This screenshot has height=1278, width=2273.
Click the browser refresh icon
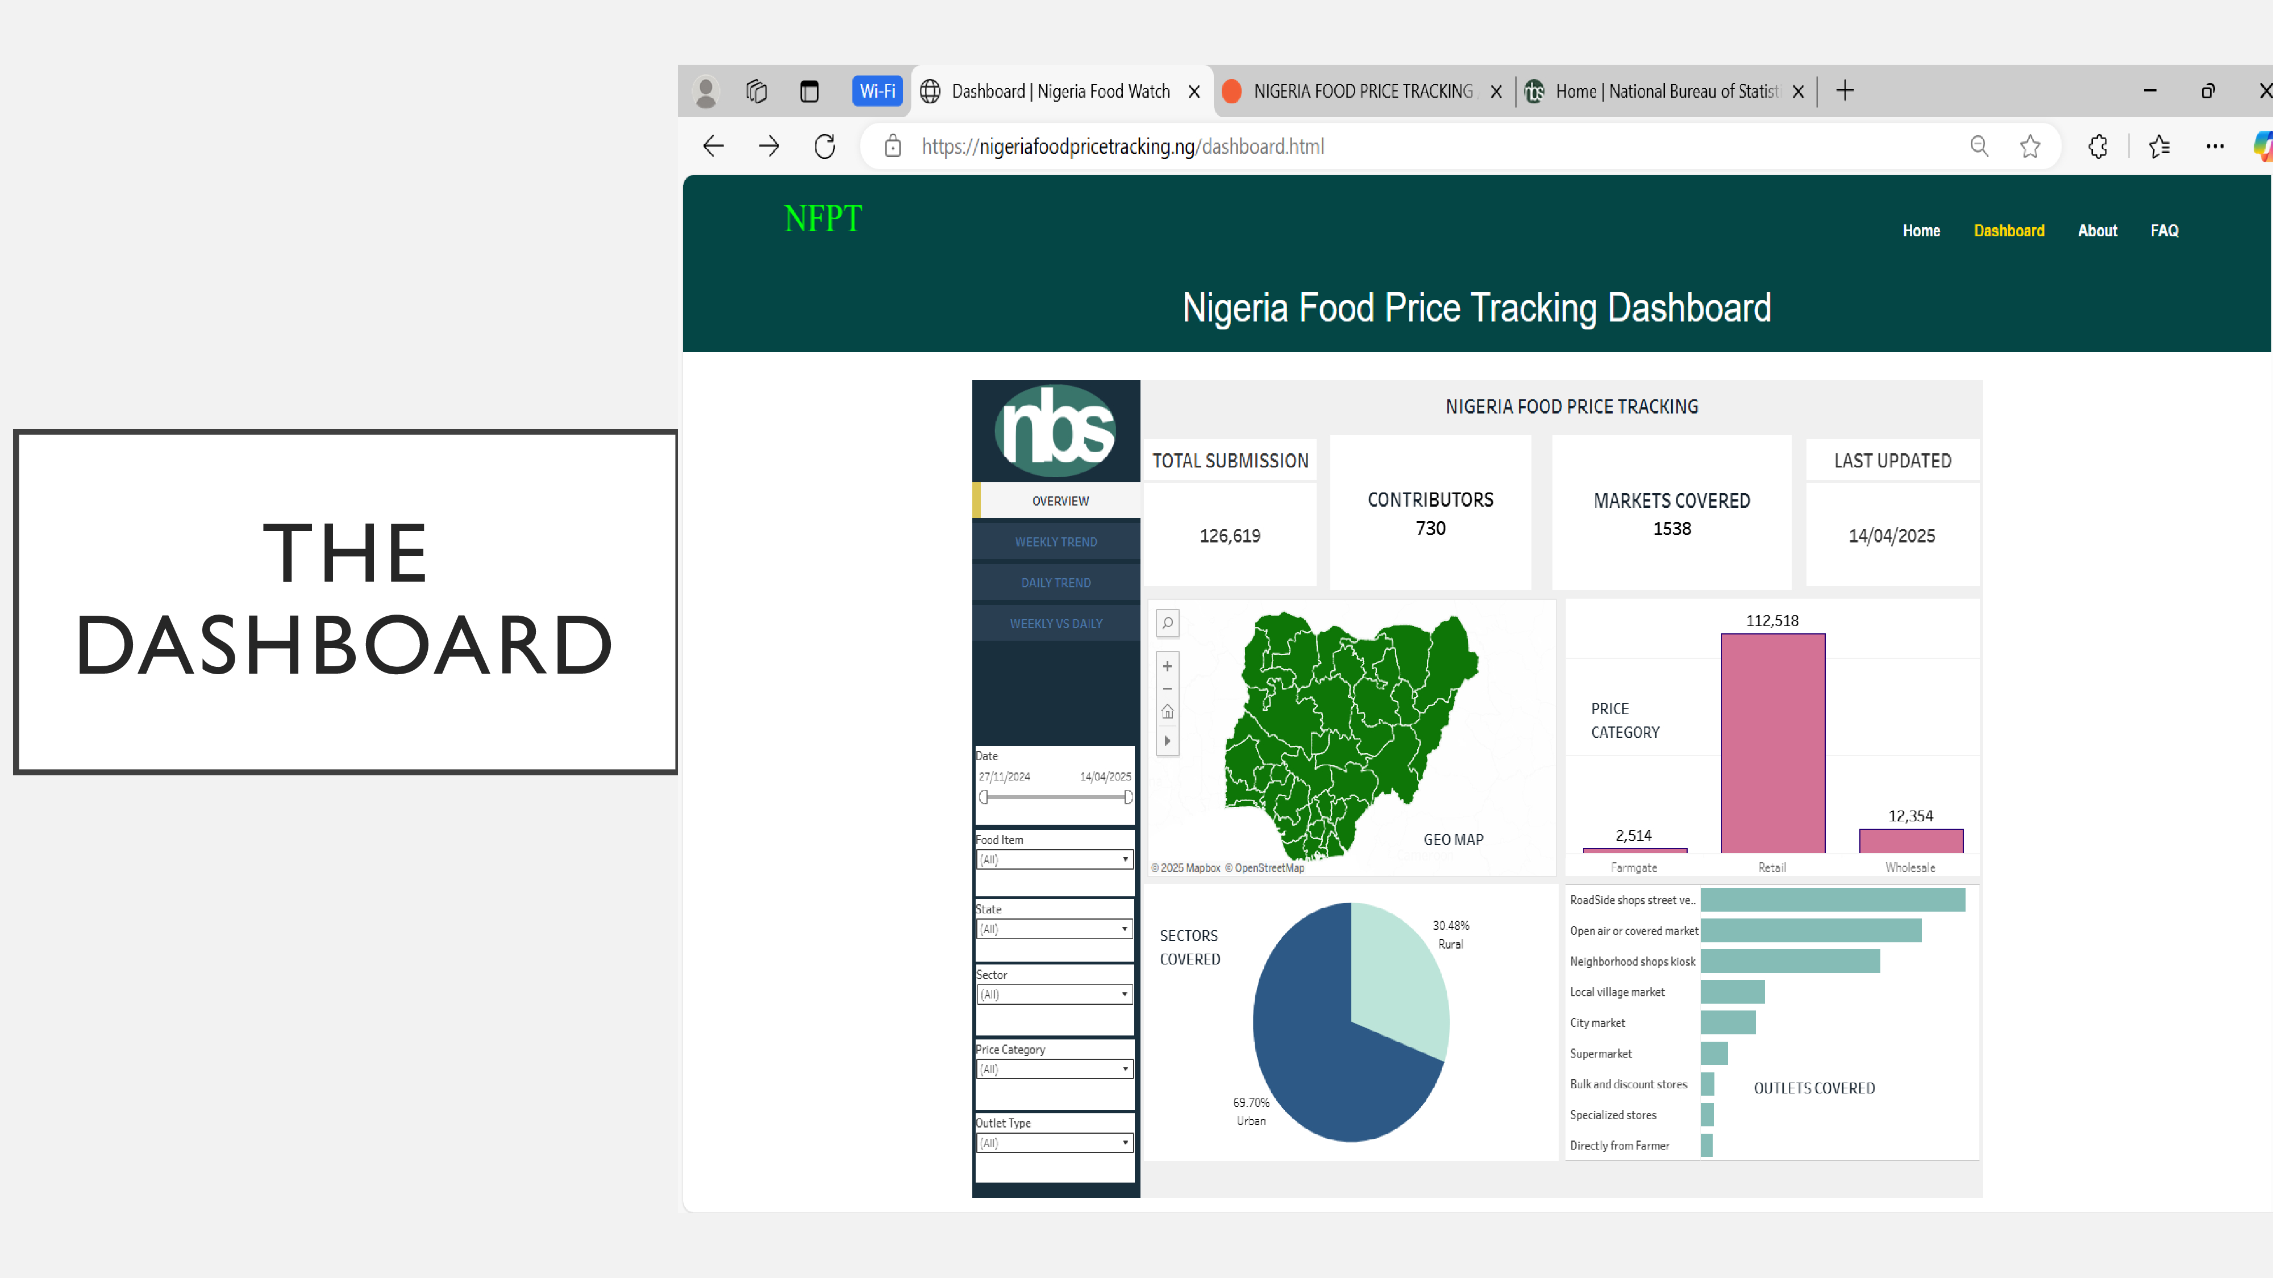tap(824, 145)
